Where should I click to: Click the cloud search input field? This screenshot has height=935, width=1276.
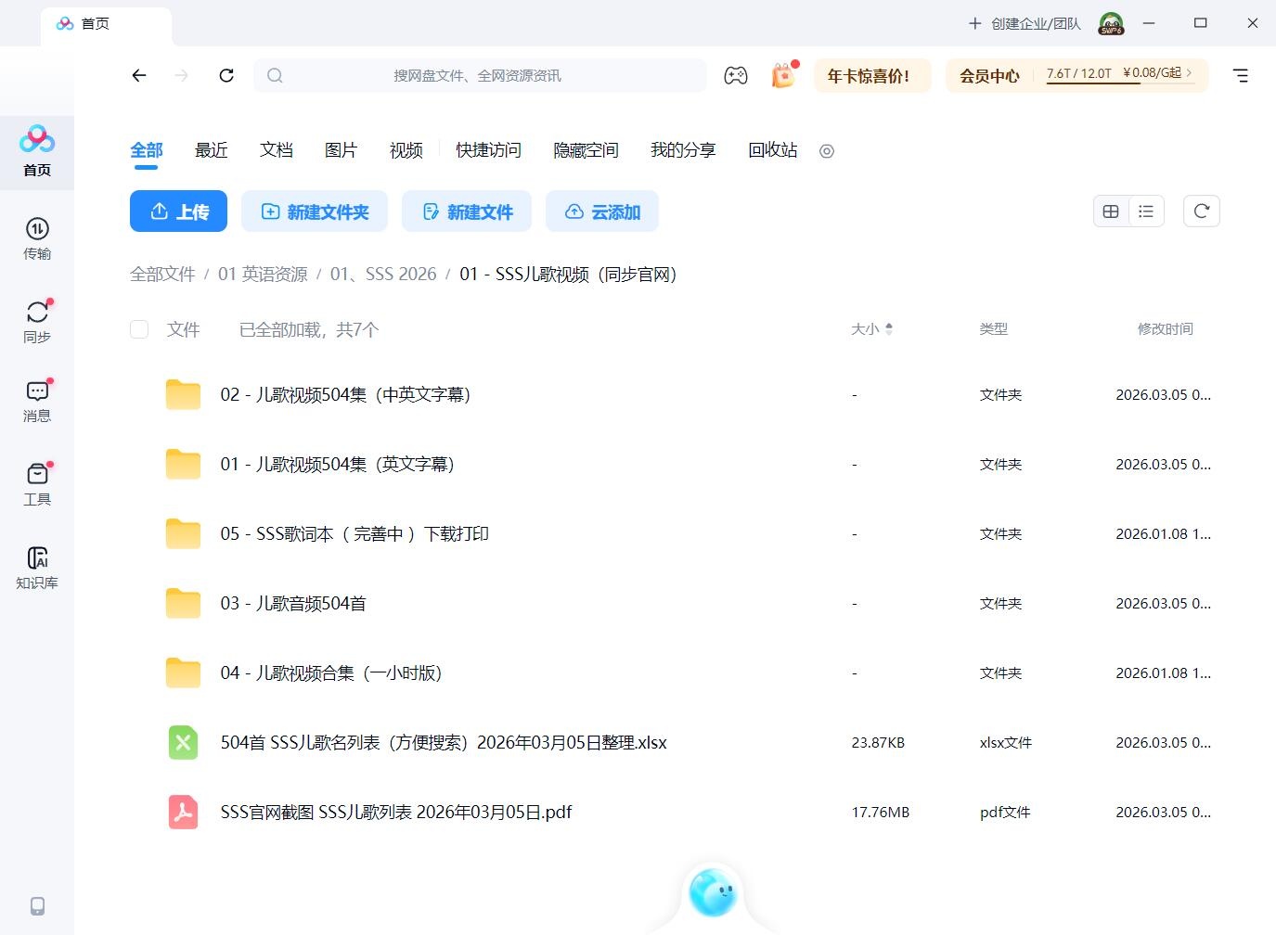pyautogui.click(x=483, y=75)
